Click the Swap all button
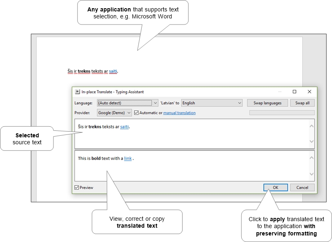The height and width of the screenshot is (242, 332). click(x=302, y=103)
